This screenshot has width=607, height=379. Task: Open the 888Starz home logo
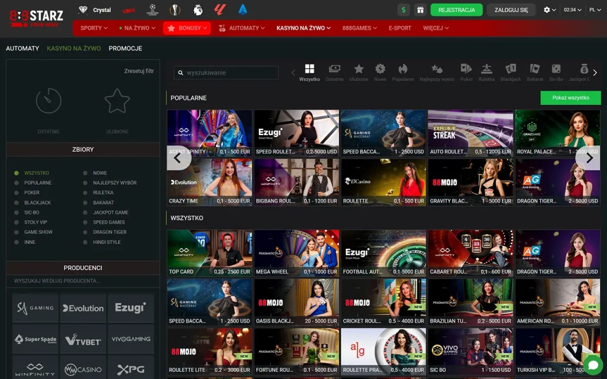point(36,18)
